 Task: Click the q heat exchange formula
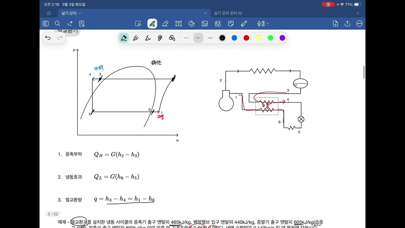coord(124,199)
